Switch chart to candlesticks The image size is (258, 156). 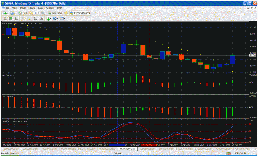[11, 19]
